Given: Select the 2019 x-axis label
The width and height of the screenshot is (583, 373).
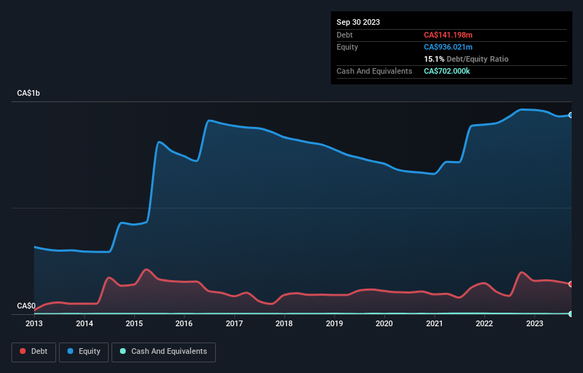Looking at the screenshot, I should point(334,323).
